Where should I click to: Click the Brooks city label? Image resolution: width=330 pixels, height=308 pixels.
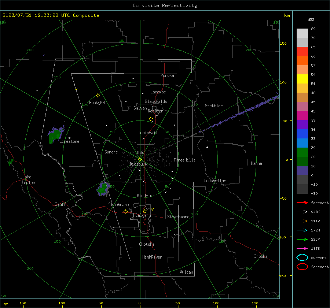click(x=261, y=256)
